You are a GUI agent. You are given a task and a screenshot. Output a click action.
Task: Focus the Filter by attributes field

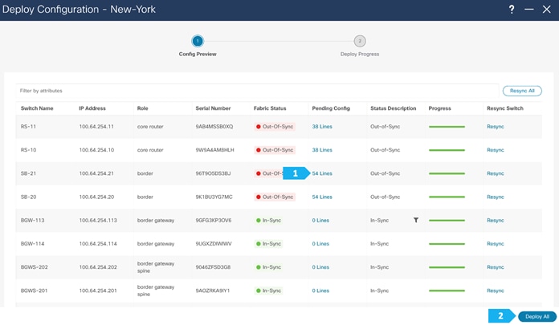257,91
